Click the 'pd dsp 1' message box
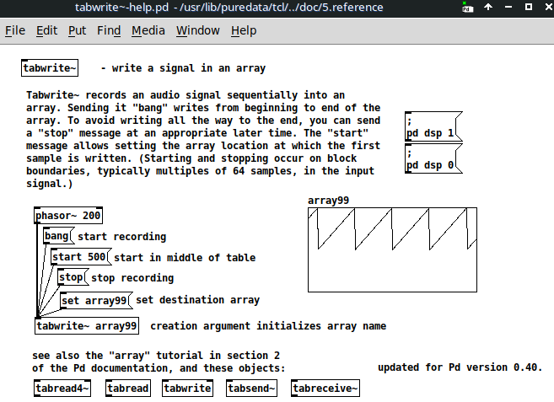Viewport: 554px width, 402px height. pos(433,126)
